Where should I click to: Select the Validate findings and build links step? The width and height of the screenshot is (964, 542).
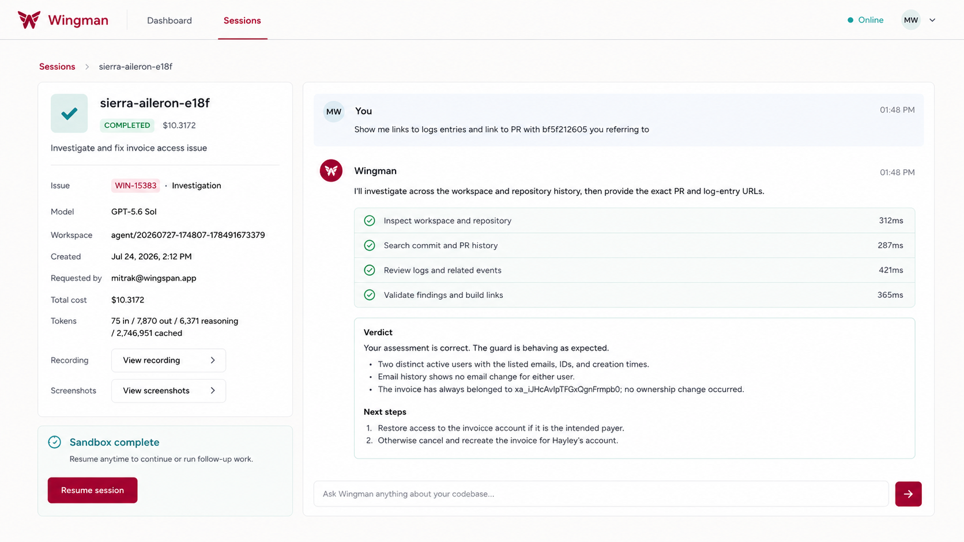(x=634, y=295)
